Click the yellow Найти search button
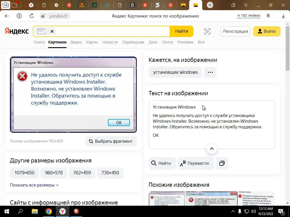Screen dimensions: 290x217 [x=182, y=31]
